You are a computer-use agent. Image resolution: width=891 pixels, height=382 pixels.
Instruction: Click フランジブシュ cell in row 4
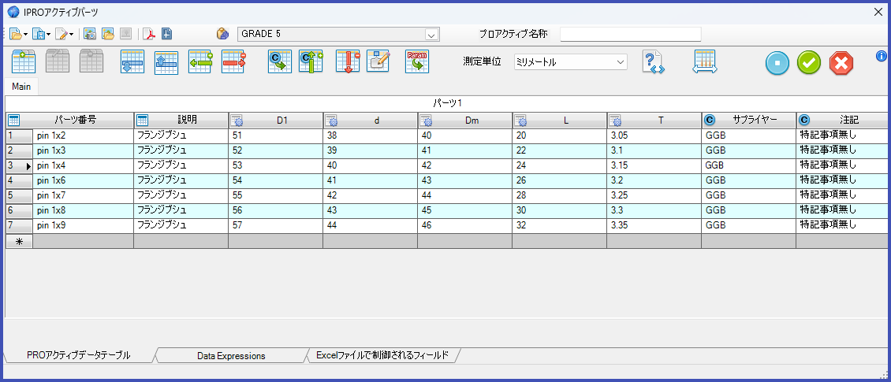[181, 180]
